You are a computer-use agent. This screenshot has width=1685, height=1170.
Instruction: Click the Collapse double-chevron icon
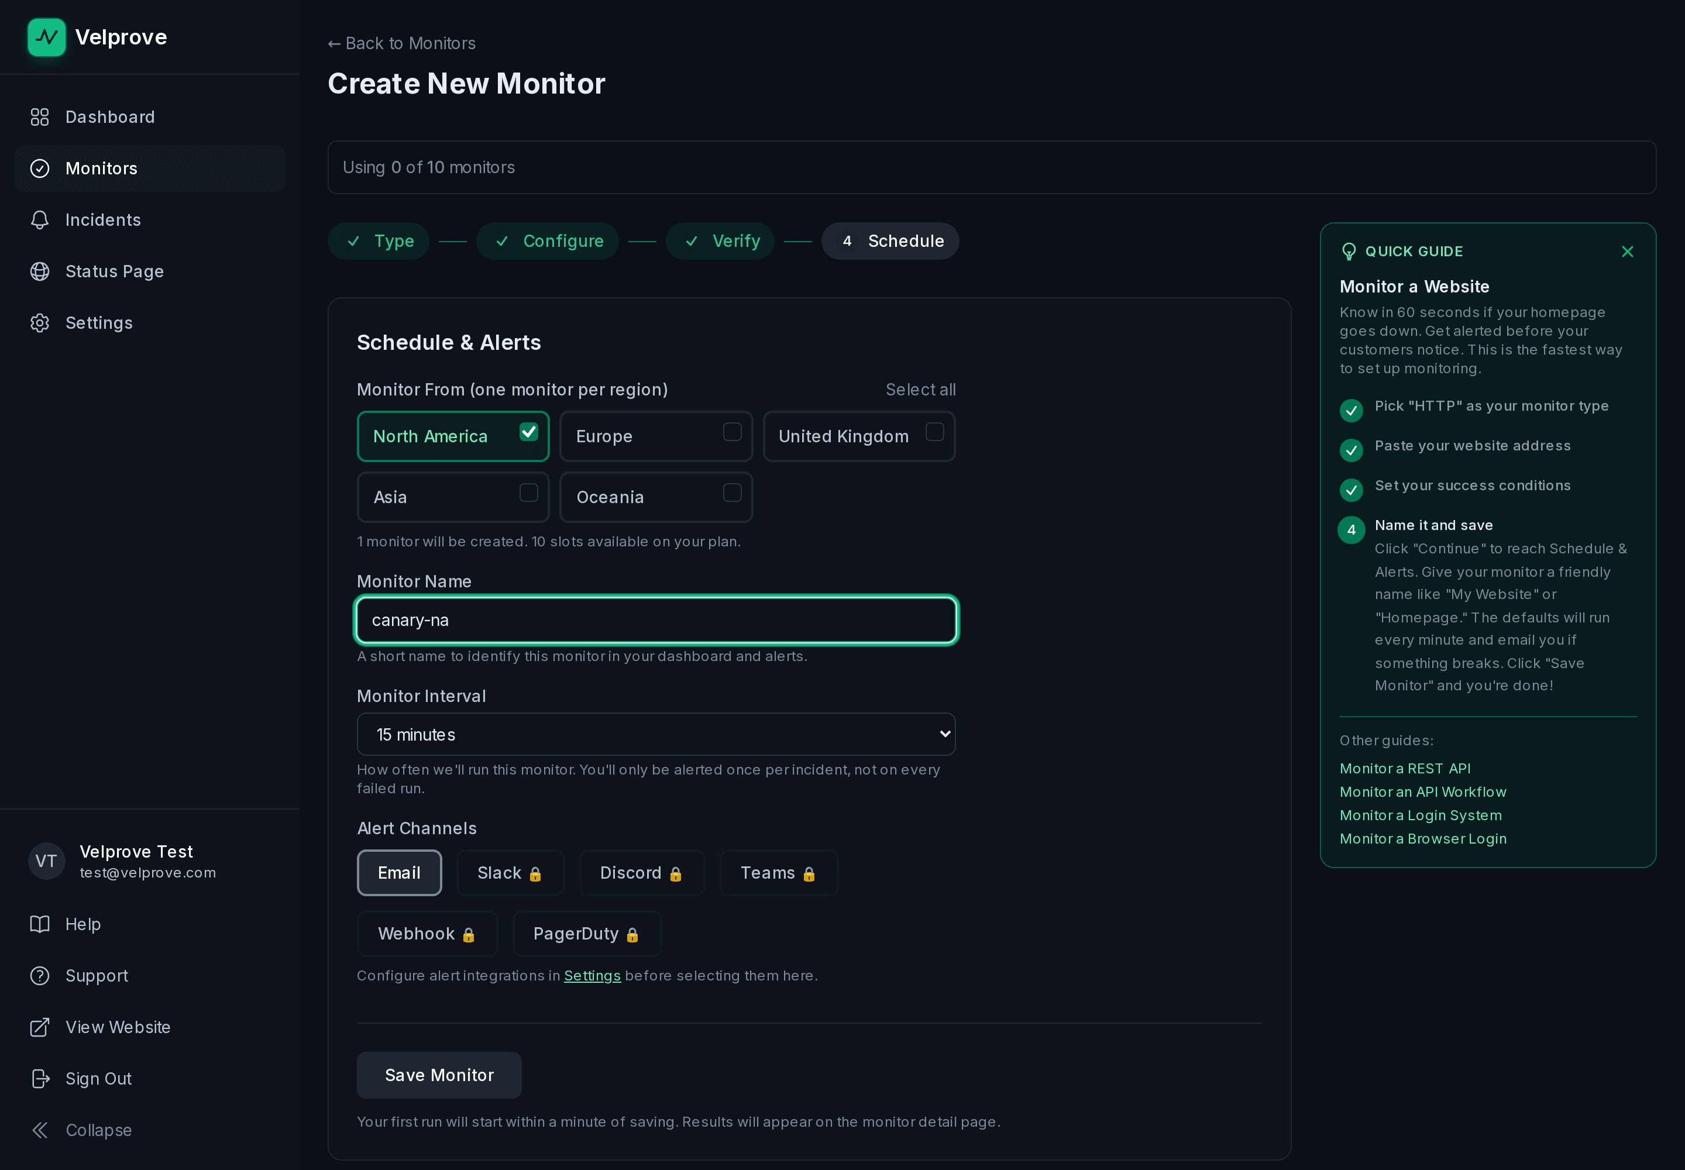pyautogui.click(x=40, y=1130)
